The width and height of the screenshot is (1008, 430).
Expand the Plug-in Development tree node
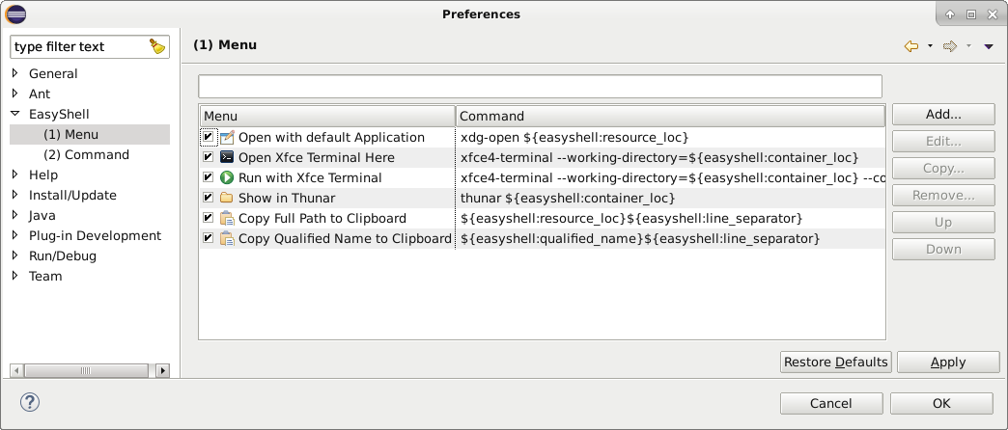(15, 235)
